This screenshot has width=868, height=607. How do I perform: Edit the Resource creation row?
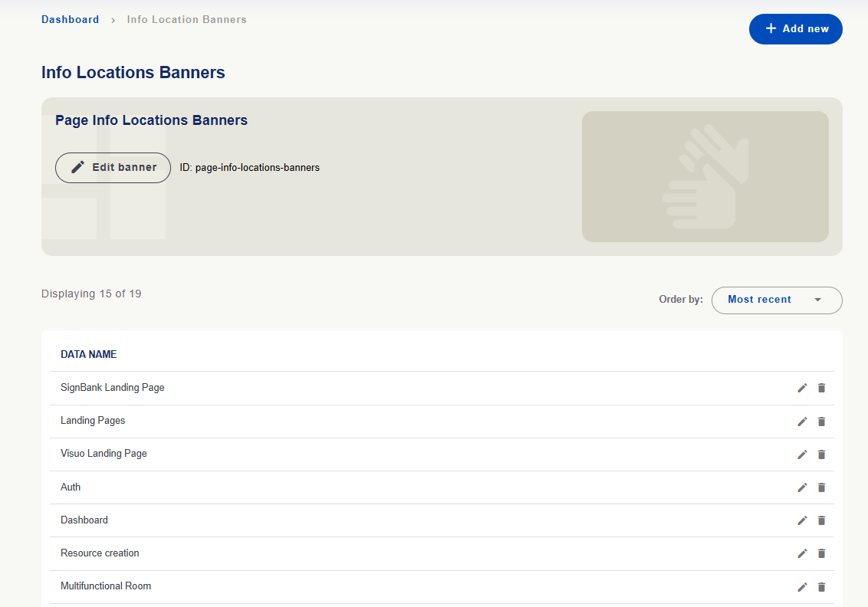pos(802,553)
